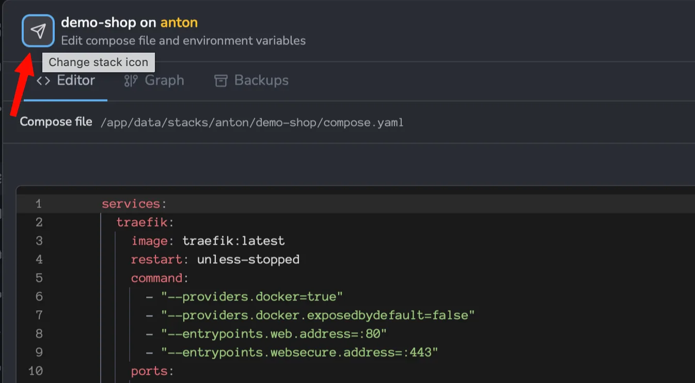This screenshot has width=695, height=383.
Task: Open the Graph tab
Action: (x=154, y=81)
